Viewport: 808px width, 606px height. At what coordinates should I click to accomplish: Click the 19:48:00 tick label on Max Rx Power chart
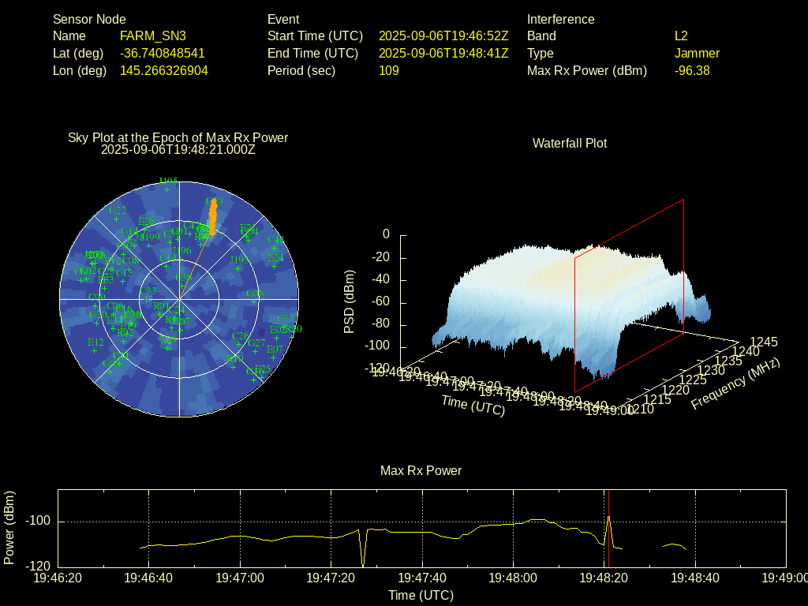tap(514, 578)
